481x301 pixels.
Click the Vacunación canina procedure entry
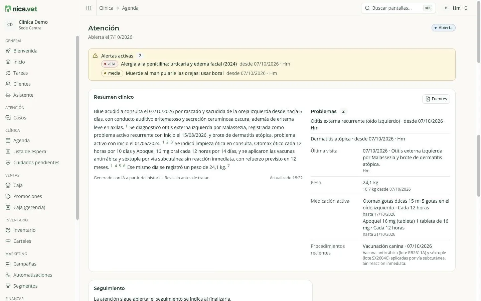coord(397,246)
